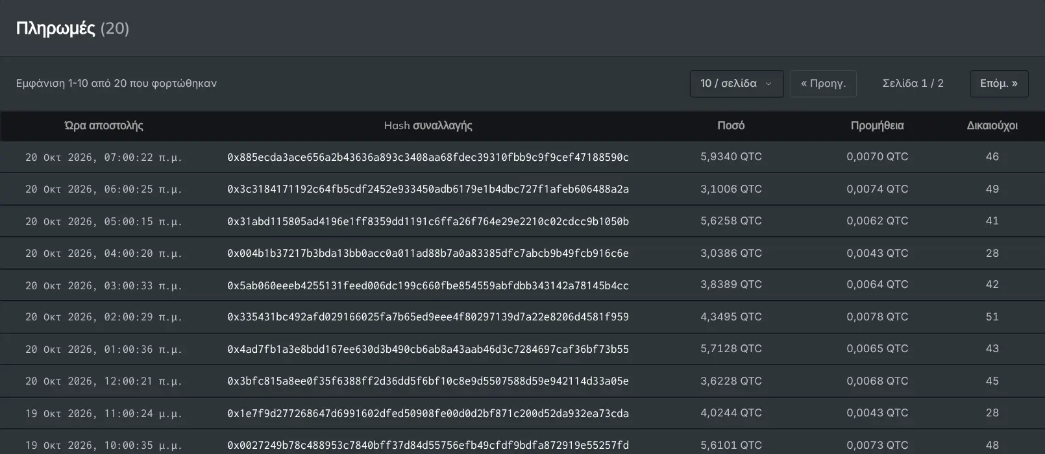The image size is (1045, 454).
Task: Open transaction hash starting 0x004b1b37
Action: (428, 253)
